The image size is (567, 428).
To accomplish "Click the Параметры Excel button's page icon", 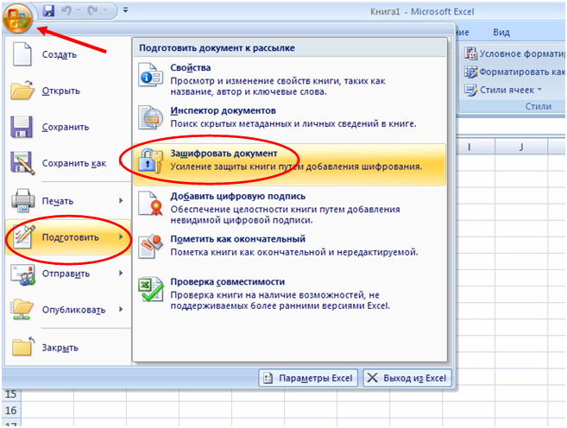I will [x=268, y=378].
